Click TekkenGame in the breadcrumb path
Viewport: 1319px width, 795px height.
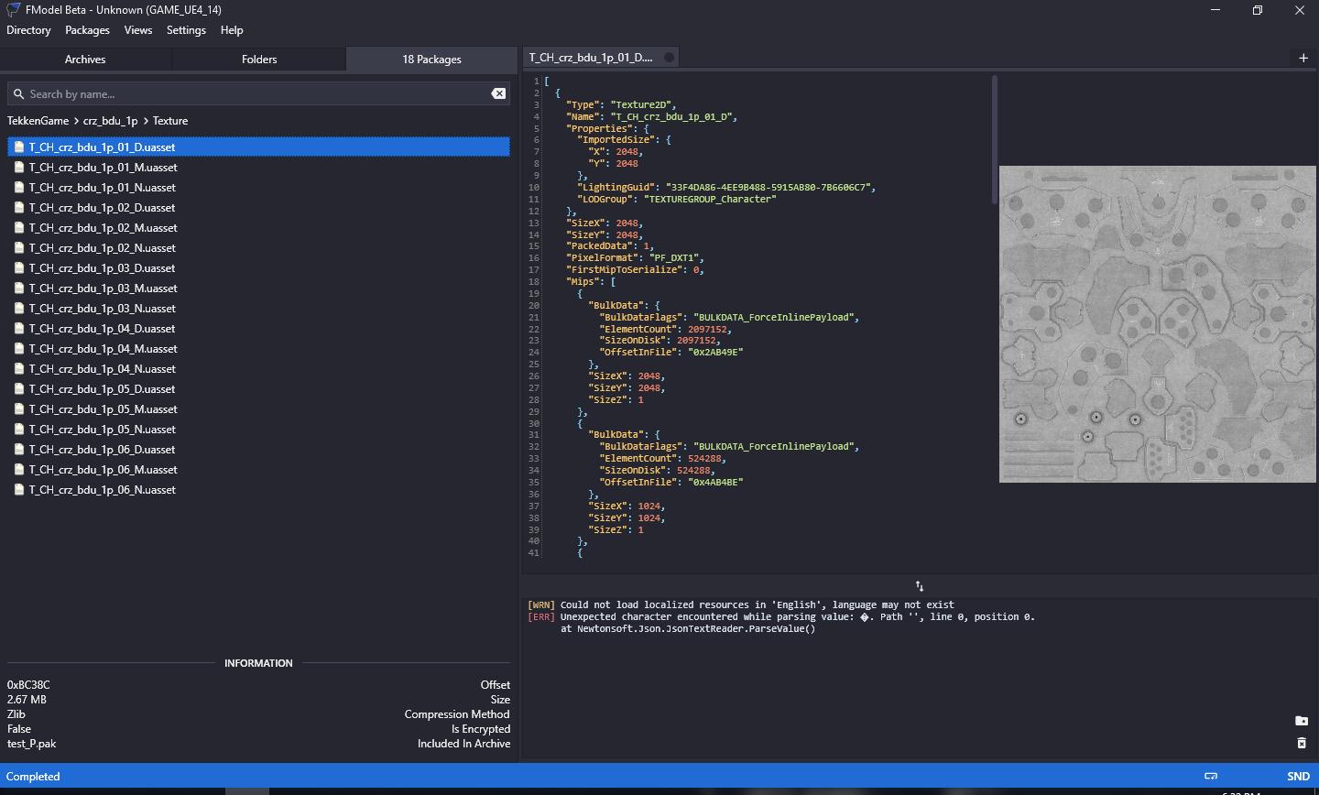click(38, 120)
